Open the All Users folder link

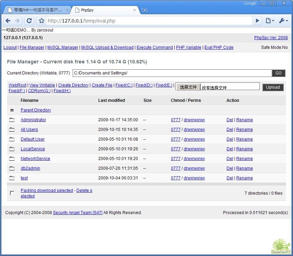tap(29, 130)
